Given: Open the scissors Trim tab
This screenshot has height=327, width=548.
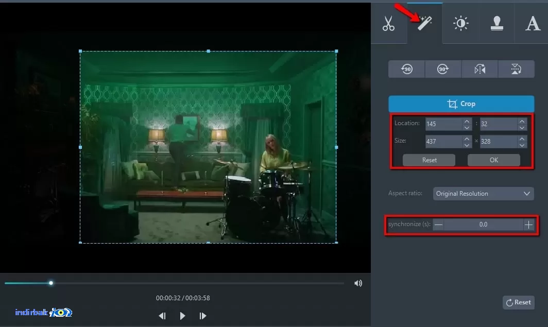Looking at the screenshot, I should 389,23.
